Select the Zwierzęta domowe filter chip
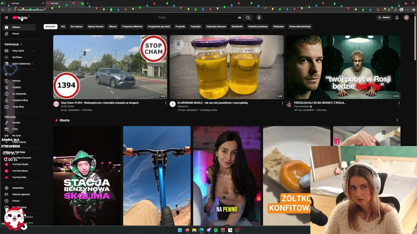This screenshot has width=417, height=234. pyautogui.click(x=216, y=27)
